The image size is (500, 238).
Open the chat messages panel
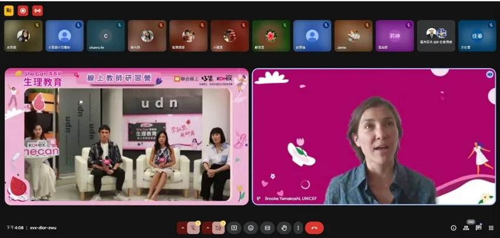coord(479,228)
